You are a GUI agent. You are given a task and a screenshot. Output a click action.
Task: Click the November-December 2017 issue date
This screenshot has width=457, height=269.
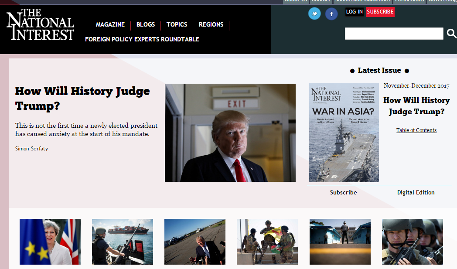tap(416, 86)
